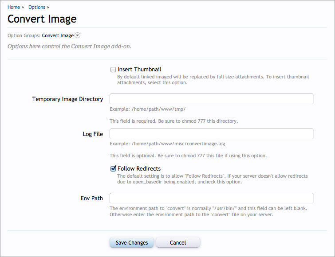This screenshot has height=257, width=335.
Task: Focus the Env Path input field
Action: pyautogui.click(x=211, y=198)
